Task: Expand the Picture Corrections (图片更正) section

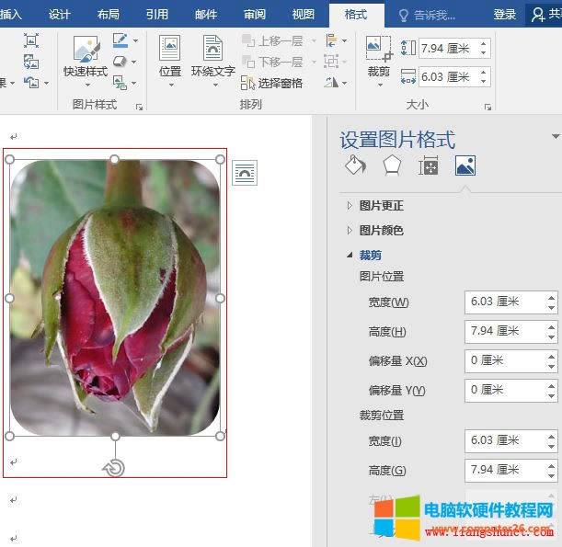Action: tap(381, 205)
